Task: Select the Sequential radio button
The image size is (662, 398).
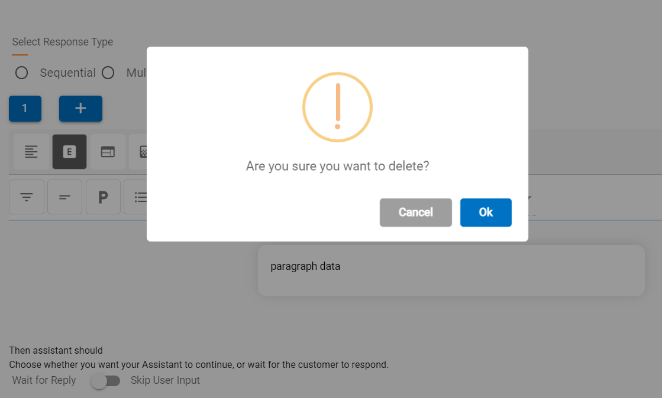Action: click(22, 73)
